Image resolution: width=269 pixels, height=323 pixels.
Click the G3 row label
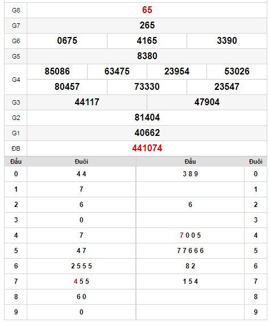point(16,102)
